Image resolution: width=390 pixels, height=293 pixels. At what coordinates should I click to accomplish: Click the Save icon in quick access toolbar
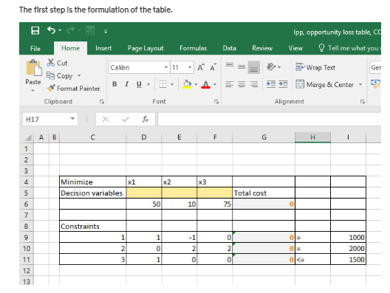coord(35,30)
